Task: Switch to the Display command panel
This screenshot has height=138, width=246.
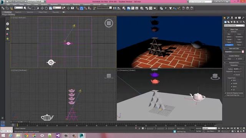Action: pyautogui.click(x=239, y=18)
